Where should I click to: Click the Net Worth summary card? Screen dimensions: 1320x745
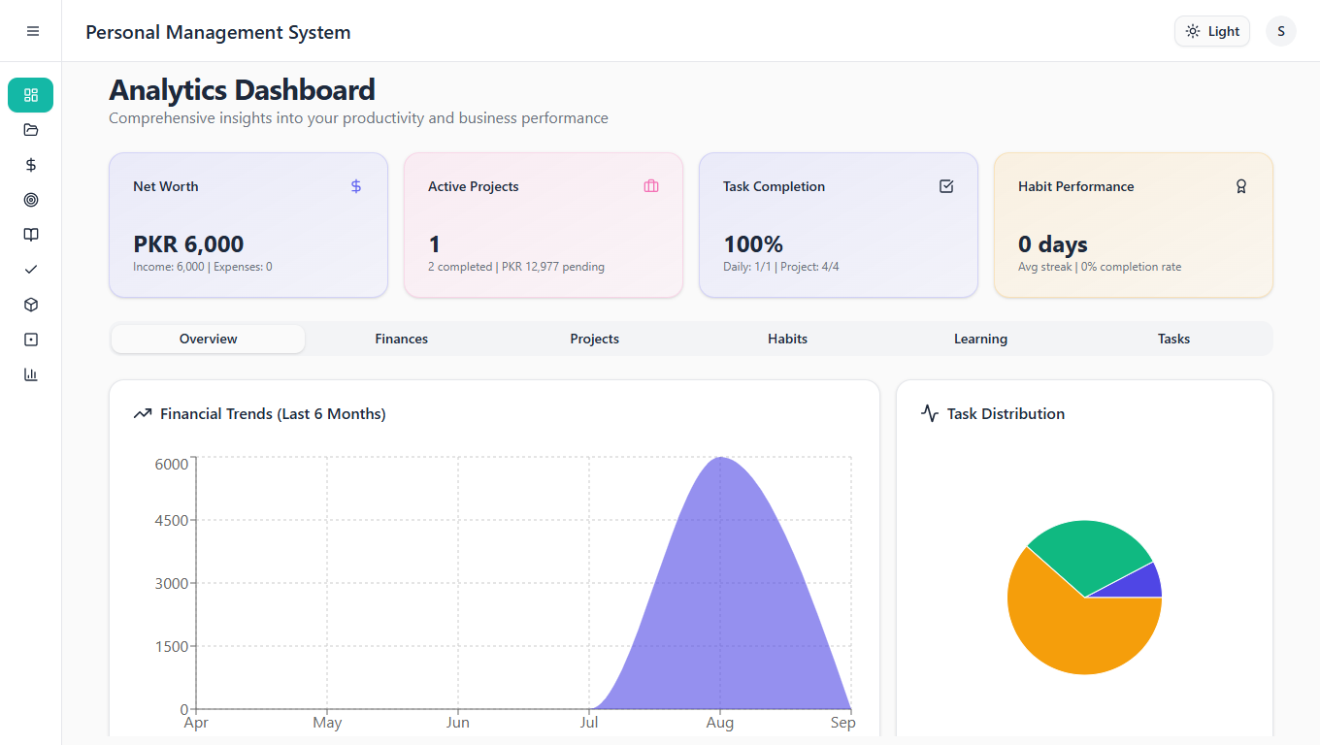coord(248,225)
